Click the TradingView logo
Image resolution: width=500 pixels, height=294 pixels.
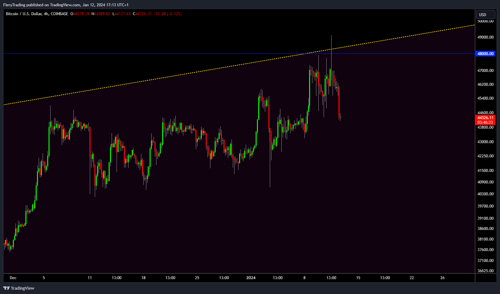point(19,288)
